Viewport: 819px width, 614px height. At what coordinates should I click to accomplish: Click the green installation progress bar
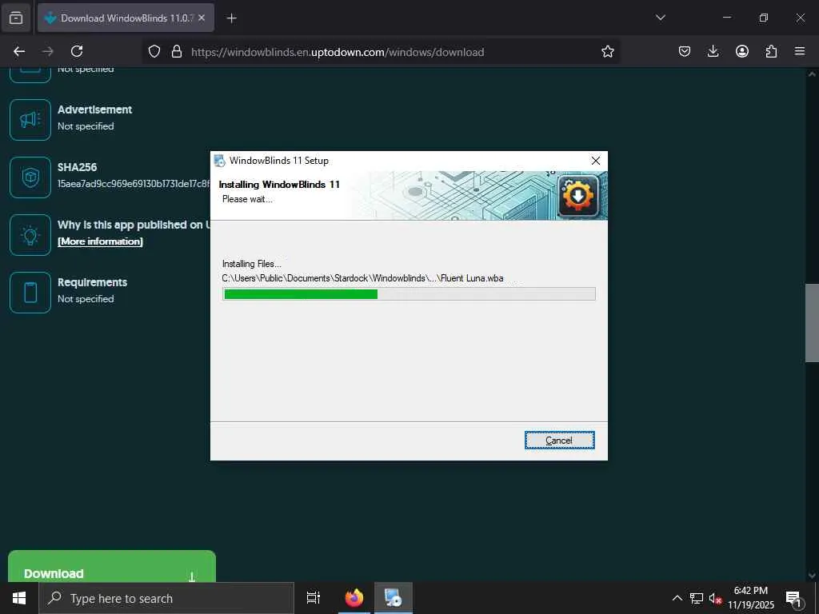tap(409, 294)
